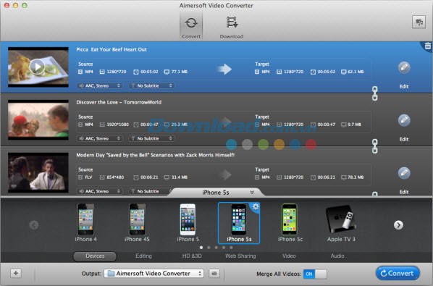Go to the next devices page arrow
The width and height of the screenshot is (433, 286).
coord(398,225)
